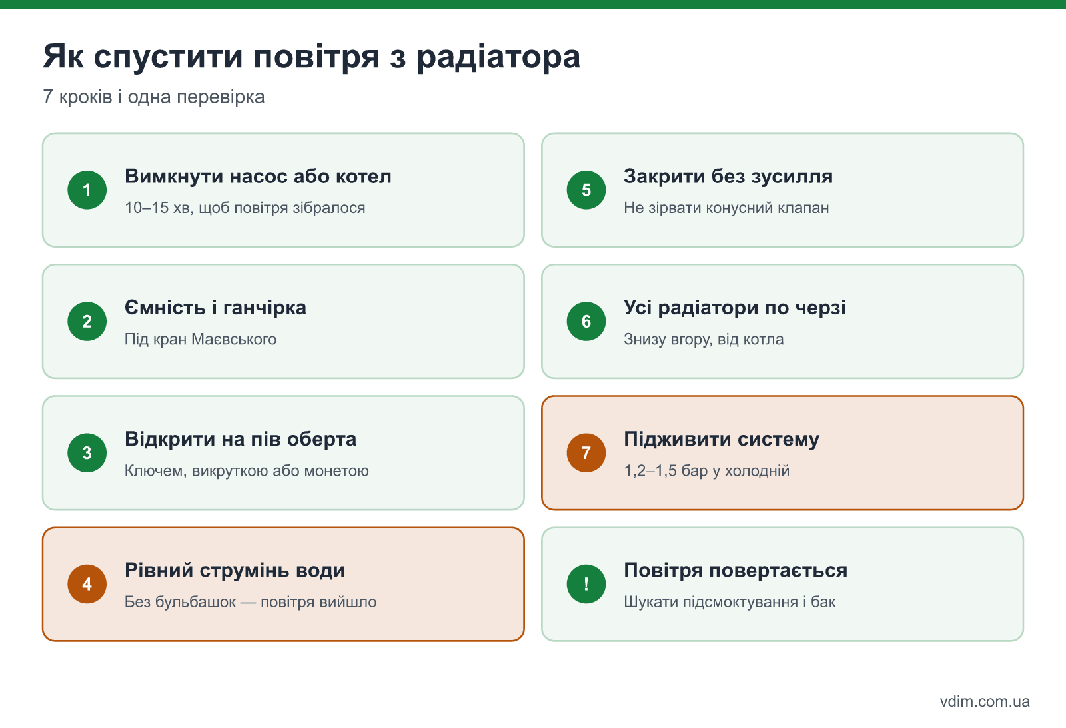Click the heading 'Ємність і ганчірка'
The width and height of the screenshot is (1066, 728).
click(215, 307)
